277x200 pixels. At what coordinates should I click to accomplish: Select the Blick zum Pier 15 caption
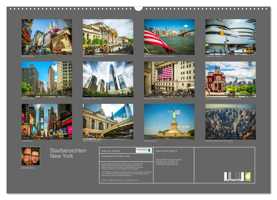[x=159, y=56]
